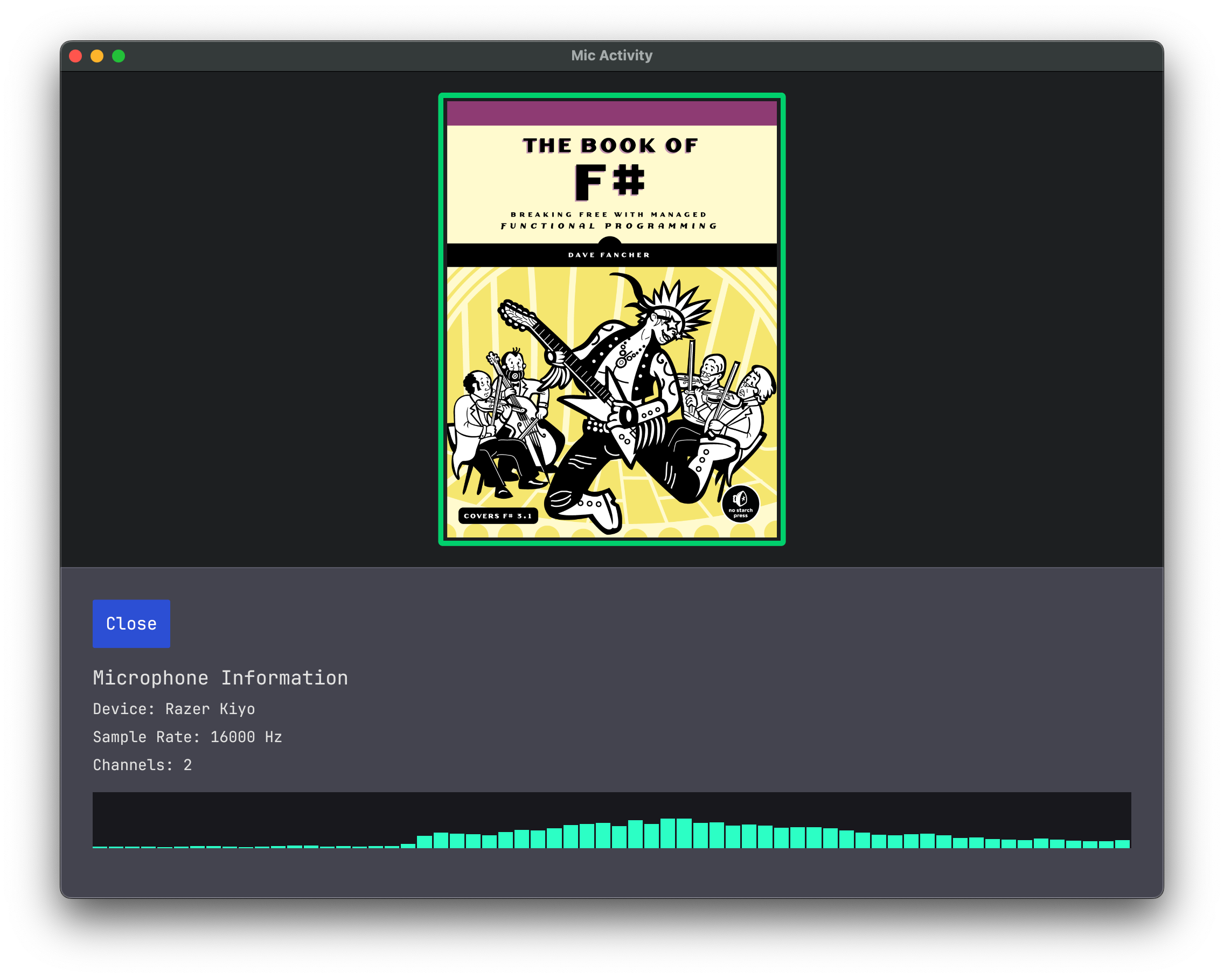Click the large F# title text

(x=610, y=181)
